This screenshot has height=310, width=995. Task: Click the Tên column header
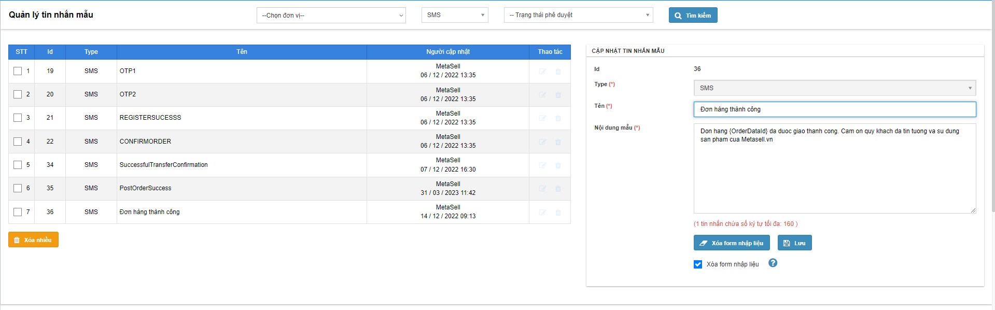tap(242, 52)
